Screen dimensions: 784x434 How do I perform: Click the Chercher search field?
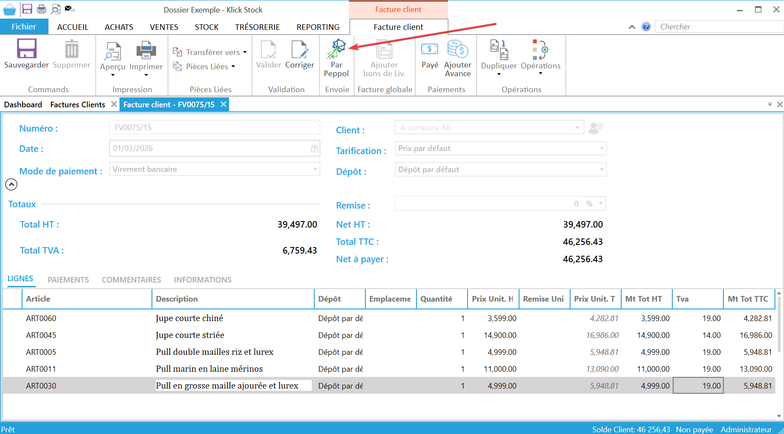click(719, 27)
